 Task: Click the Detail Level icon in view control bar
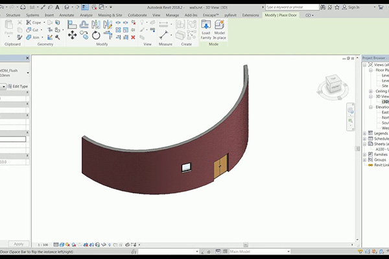click(x=56, y=245)
